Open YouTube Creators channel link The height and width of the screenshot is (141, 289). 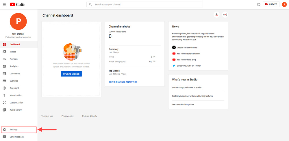[188, 54]
